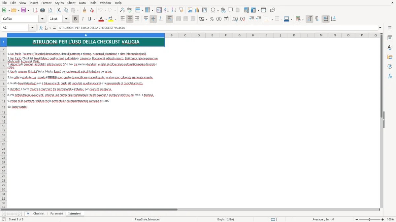The image size is (396, 222).
Task: Increase indent
Action: [251, 19]
